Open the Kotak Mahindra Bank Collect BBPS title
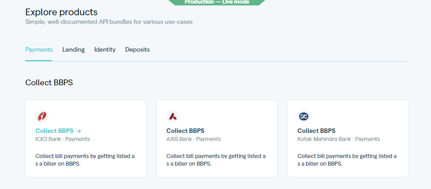This screenshot has height=189, width=431. click(x=317, y=131)
